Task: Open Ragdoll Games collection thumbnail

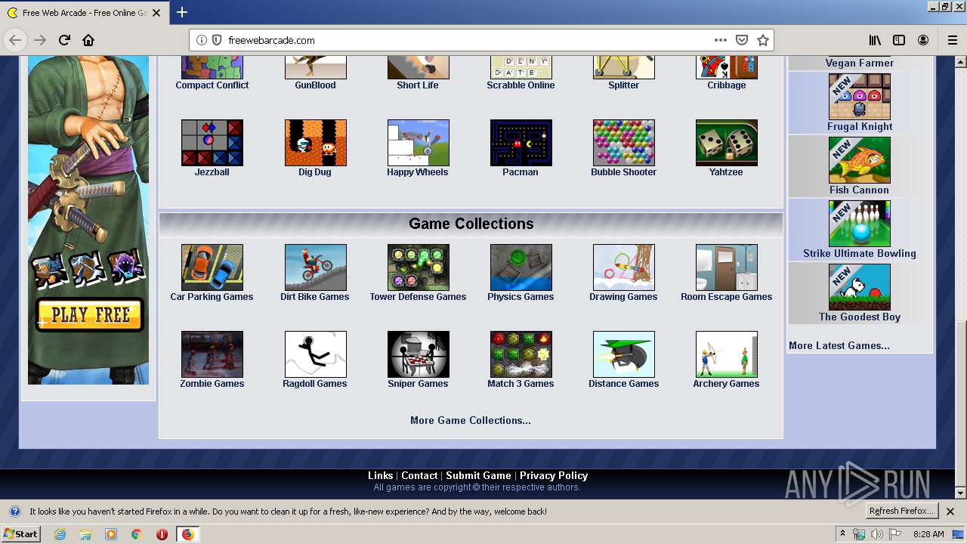Action: (x=315, y=354)
